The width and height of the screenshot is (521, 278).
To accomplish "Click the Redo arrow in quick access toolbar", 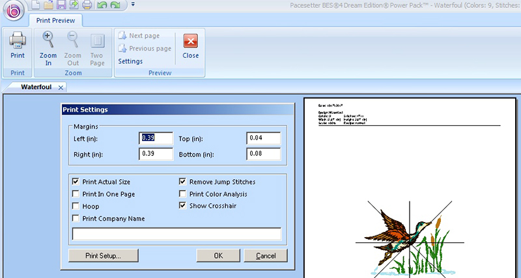I will [x=115, y=5].
